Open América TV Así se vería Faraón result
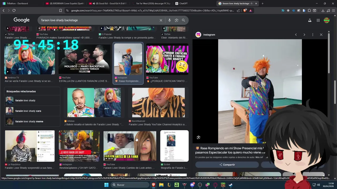Image resolution: width=337 pixels, height=189 pixels. (x=29, y=59)
